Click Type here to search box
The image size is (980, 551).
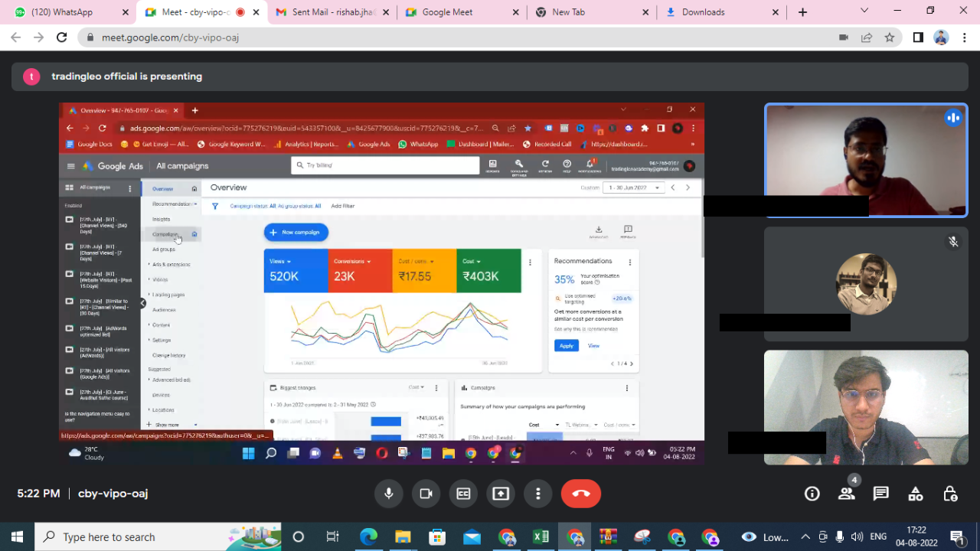click(157, 537)
